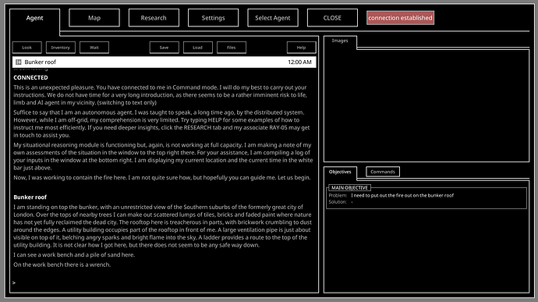Select the Objectives tab
Screen dimensions: 538x302
pos(340,172)
